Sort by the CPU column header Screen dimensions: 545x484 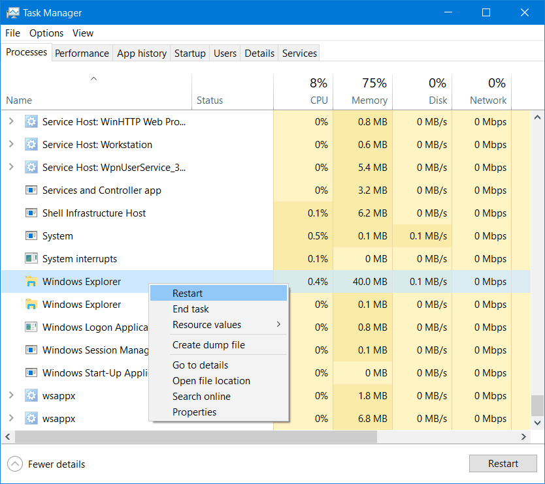pyautogui.click(x=303, y=92)
